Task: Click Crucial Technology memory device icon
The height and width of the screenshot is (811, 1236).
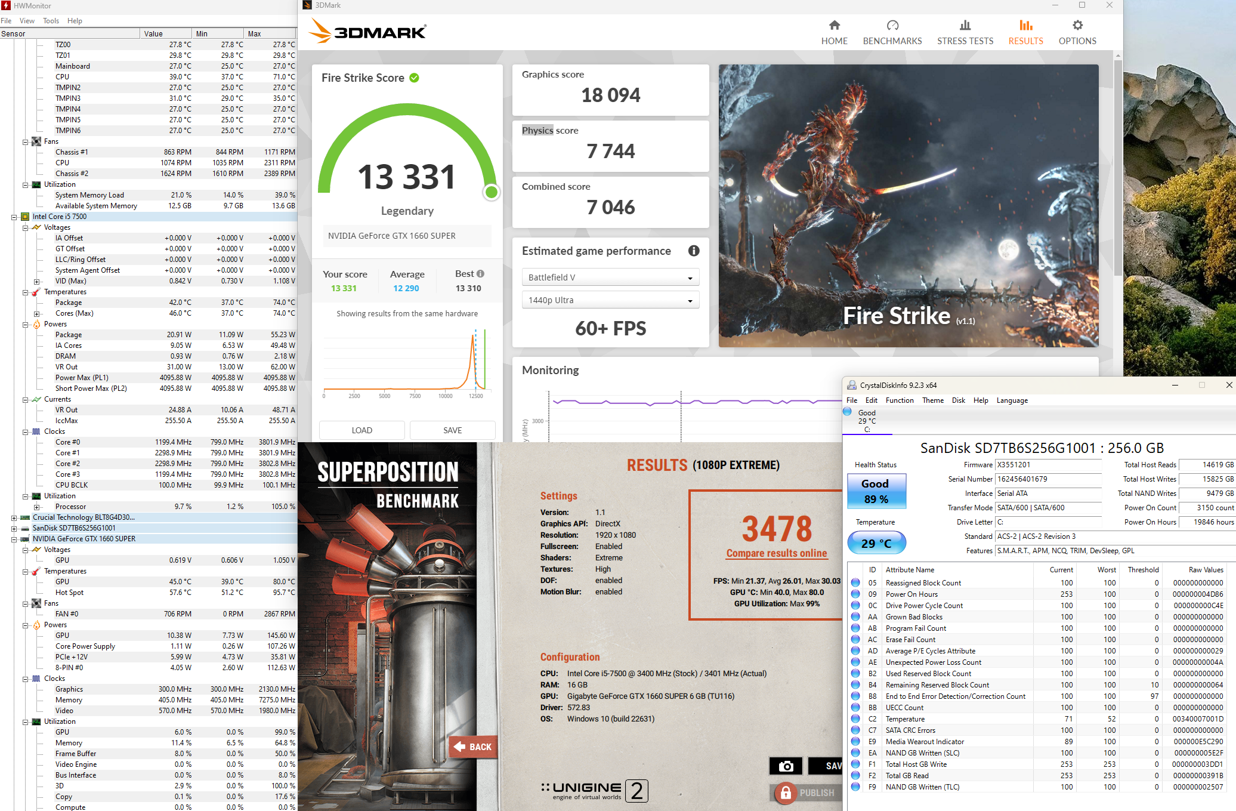Action: pos(25,517)
